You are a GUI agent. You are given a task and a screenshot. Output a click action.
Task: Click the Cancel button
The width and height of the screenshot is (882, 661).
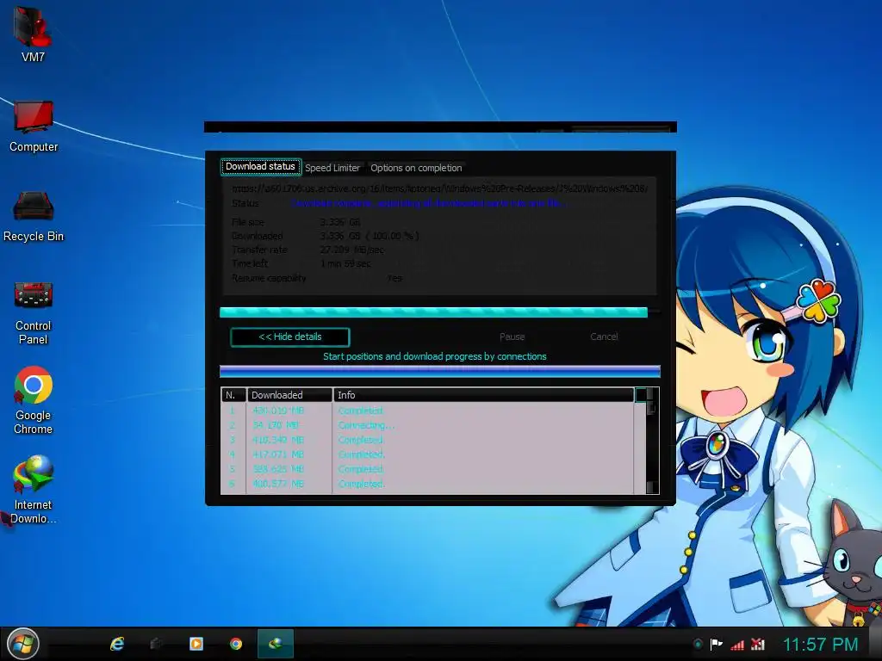[x=604, y=337]
